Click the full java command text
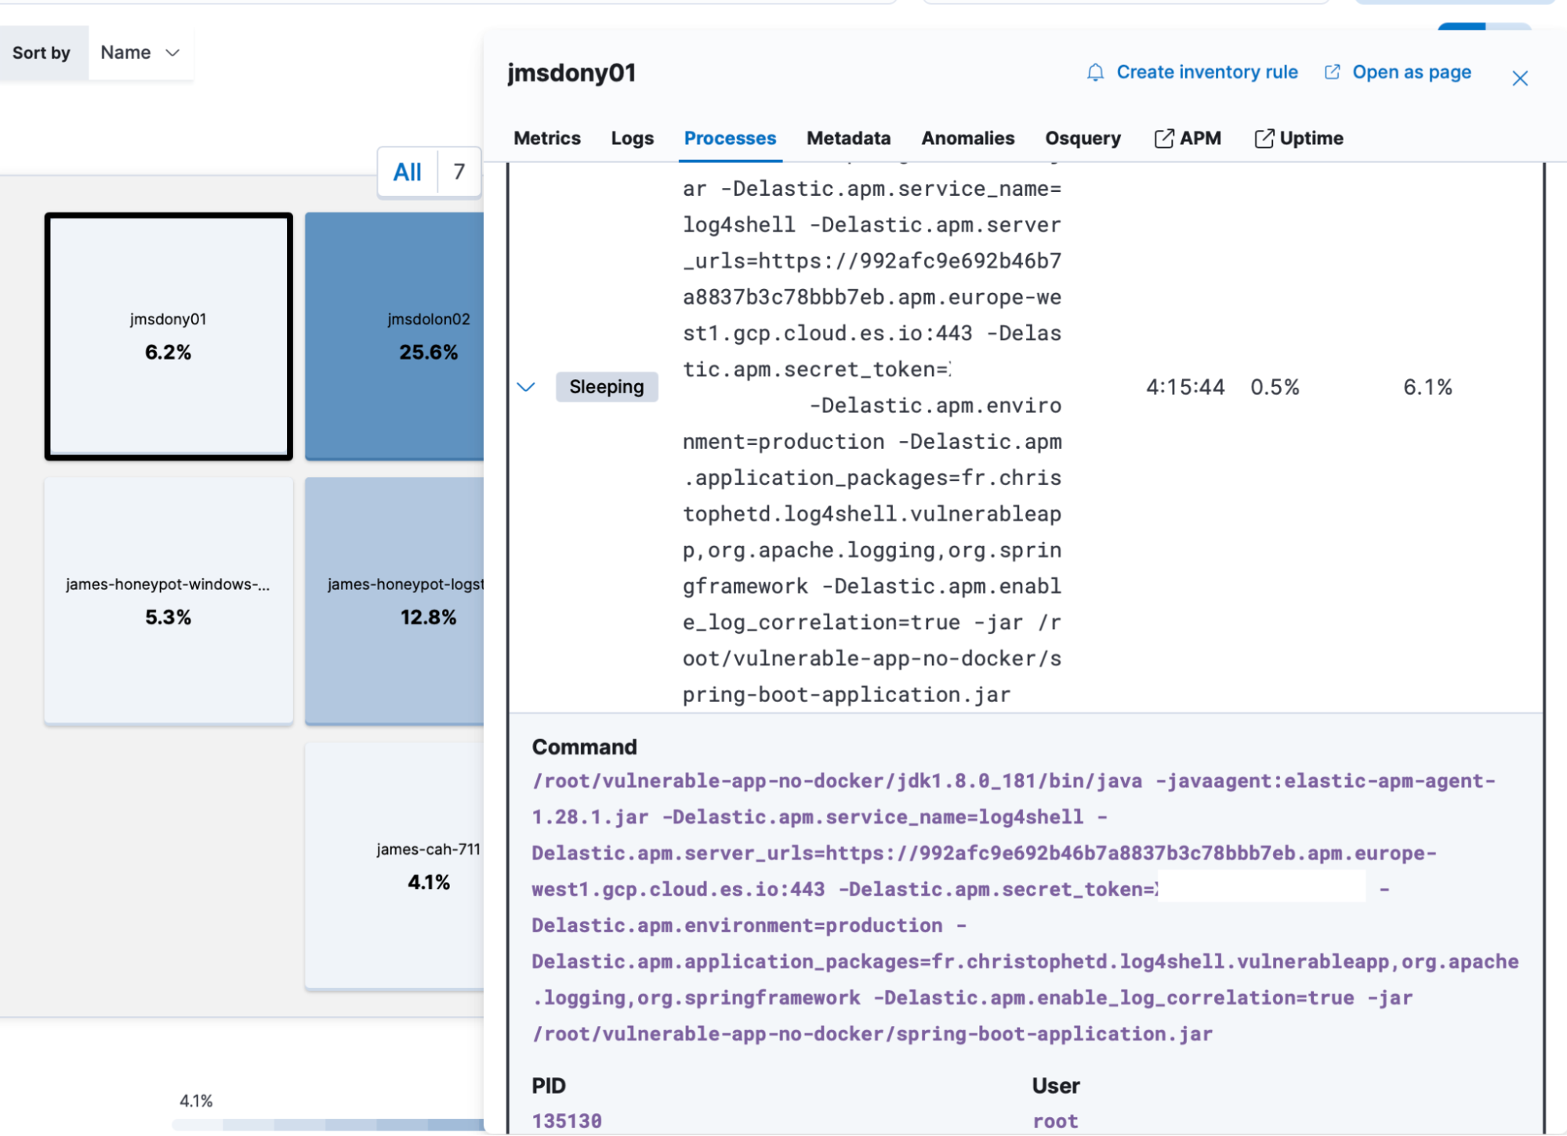The height and width of the screenshot is (1136, 1567). click(1025, 907)
